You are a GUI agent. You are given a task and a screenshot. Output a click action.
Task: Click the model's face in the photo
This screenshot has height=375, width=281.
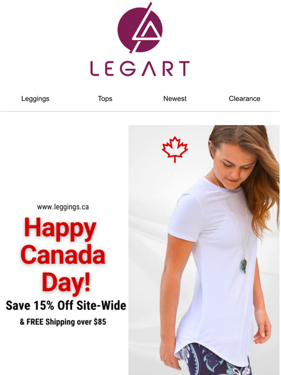[233, 164]
